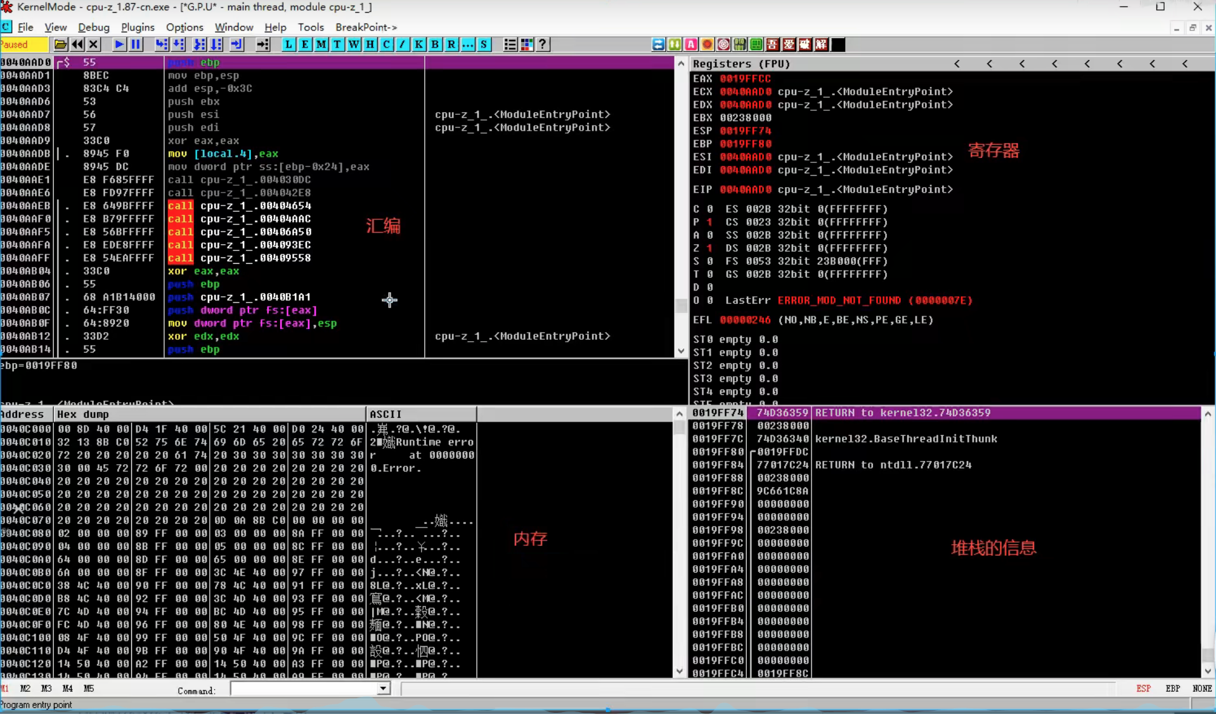The width and height of the screenshot is (1216, 714).
Task: Show Source window (S button)
Action: (484, 44)
